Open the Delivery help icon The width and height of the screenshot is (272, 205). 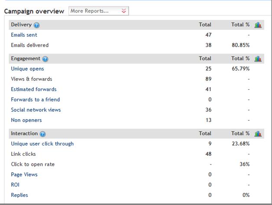click(x=37, y=25)
